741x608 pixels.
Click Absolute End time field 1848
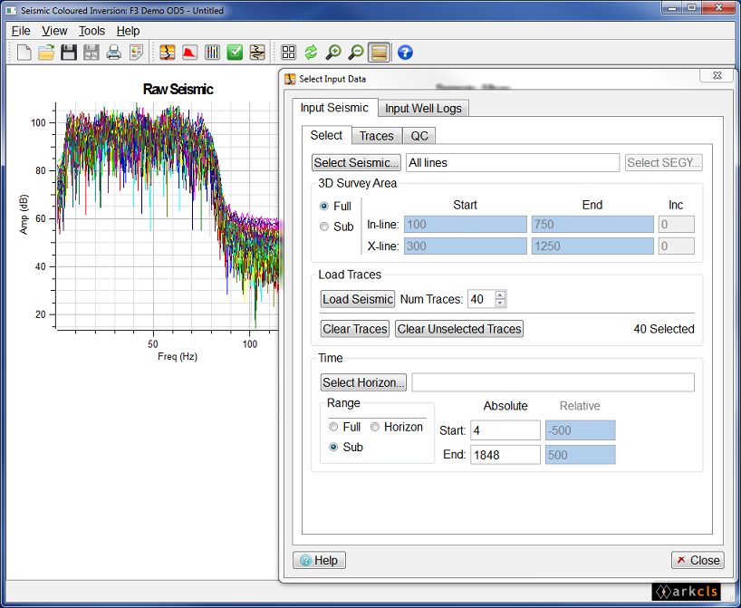[x=505, y=455]
